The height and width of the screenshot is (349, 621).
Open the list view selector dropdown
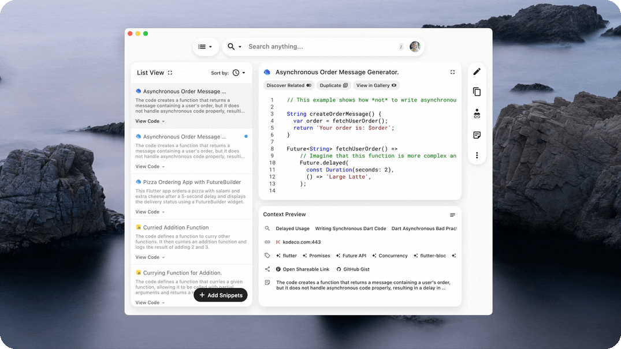point(206,46)
